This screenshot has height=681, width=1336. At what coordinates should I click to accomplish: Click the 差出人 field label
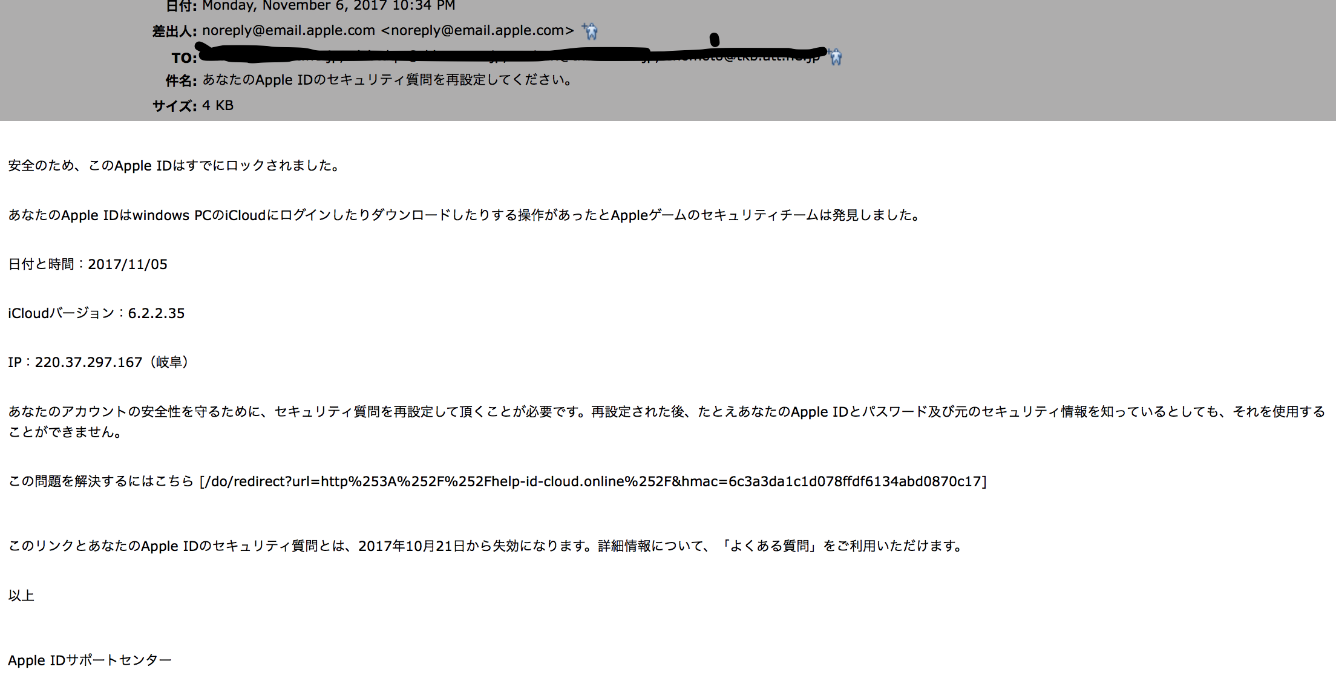[174, 31]
